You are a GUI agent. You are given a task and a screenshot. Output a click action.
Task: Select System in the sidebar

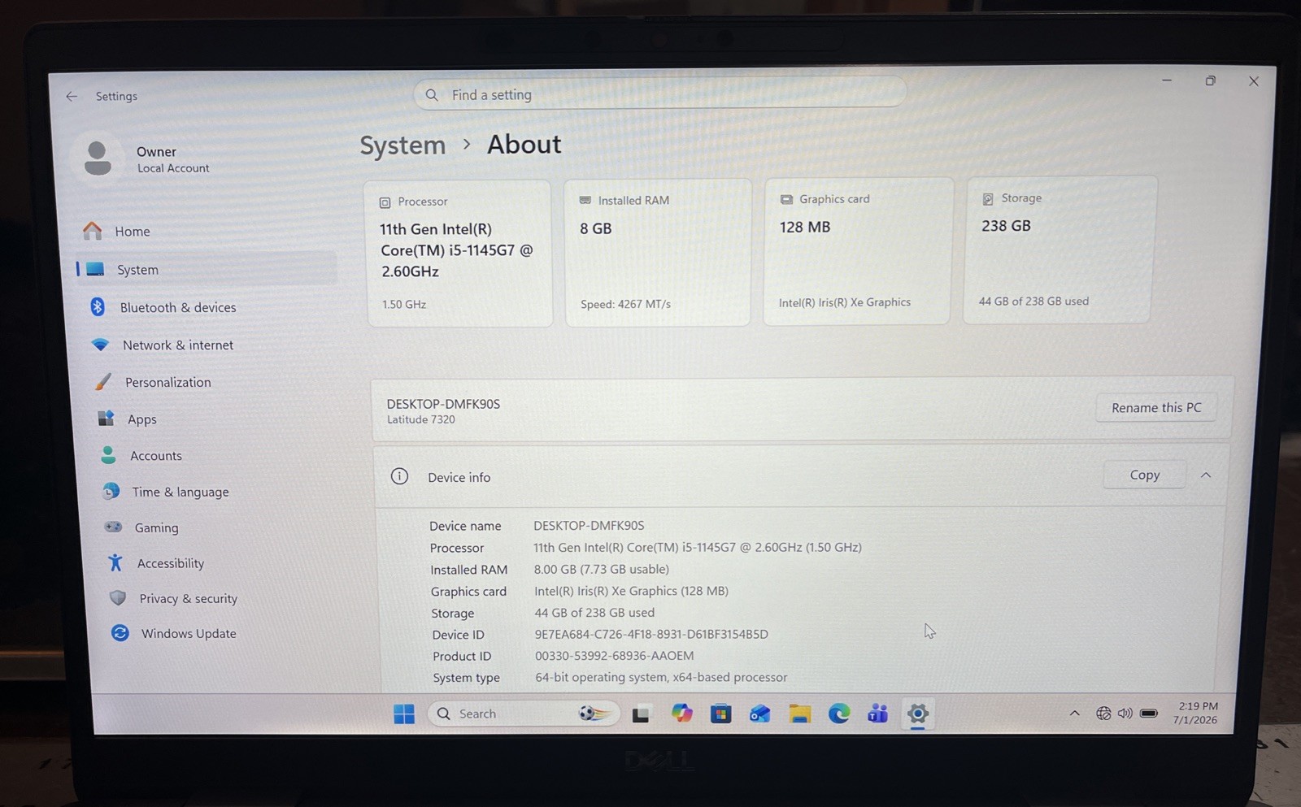(205, 269)
